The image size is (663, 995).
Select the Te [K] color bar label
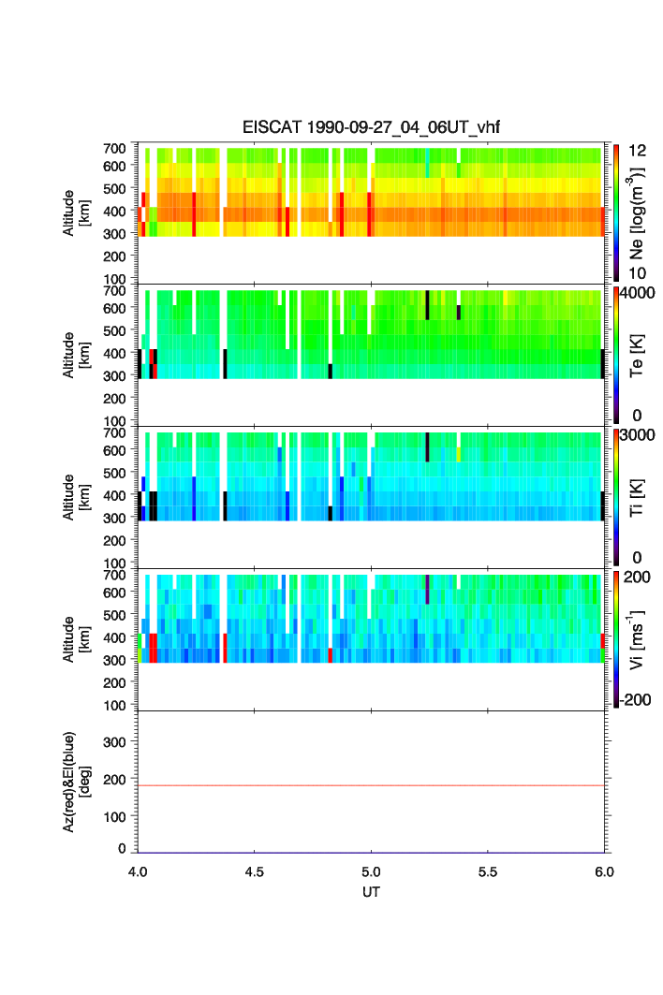637,356
